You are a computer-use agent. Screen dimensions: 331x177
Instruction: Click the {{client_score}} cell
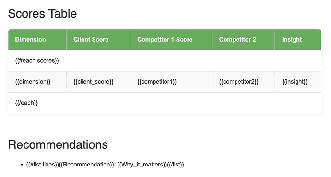click(98, 82)
